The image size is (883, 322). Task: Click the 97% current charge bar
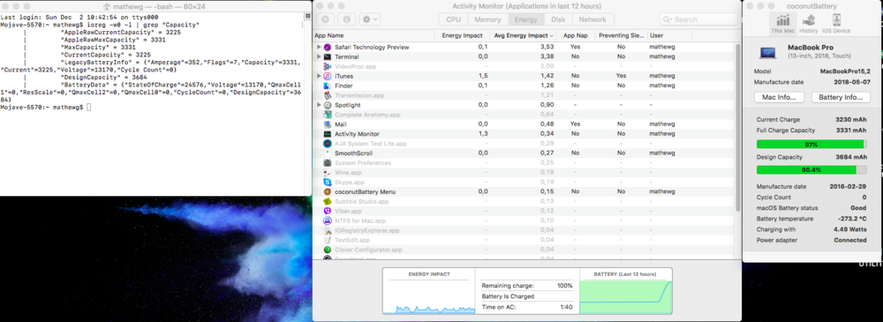(x=811, y=145)
